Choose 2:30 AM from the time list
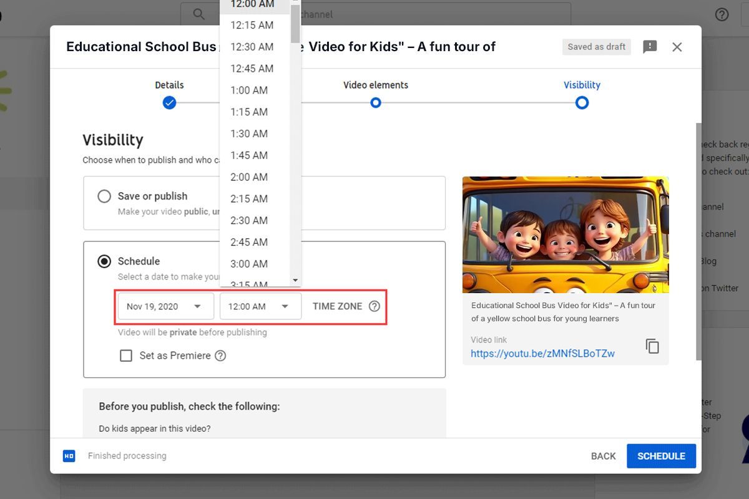 (x=255, y=220)
